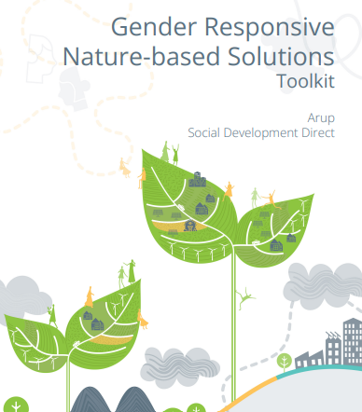Click the gray cloud between the plants
Screen dimensions: 362x412
180,366
